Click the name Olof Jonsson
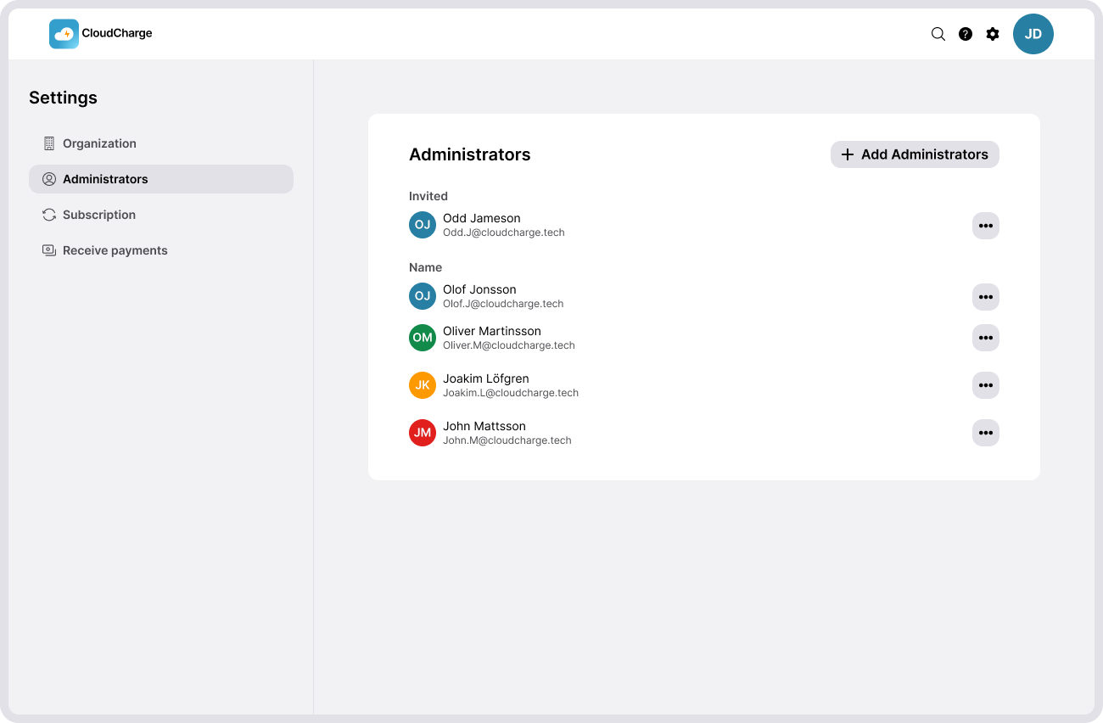1103x723 pixels. (479, 289)
